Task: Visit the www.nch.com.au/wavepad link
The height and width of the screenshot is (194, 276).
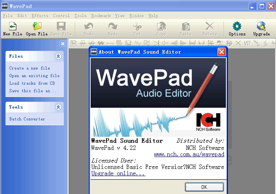Action: tap(189, 154)
